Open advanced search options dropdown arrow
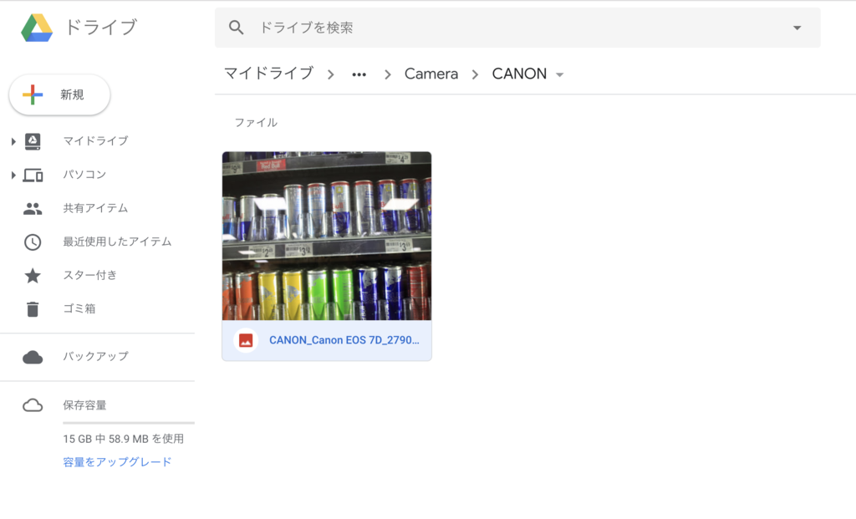856x519 pixels. [x=796, y=27]
